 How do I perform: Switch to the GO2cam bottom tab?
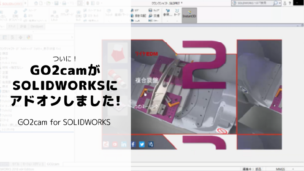pos(53,164)
